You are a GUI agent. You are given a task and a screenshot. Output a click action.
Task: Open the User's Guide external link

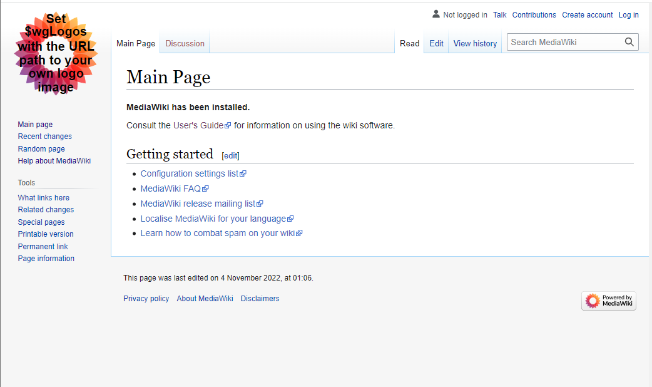point(198,125)
